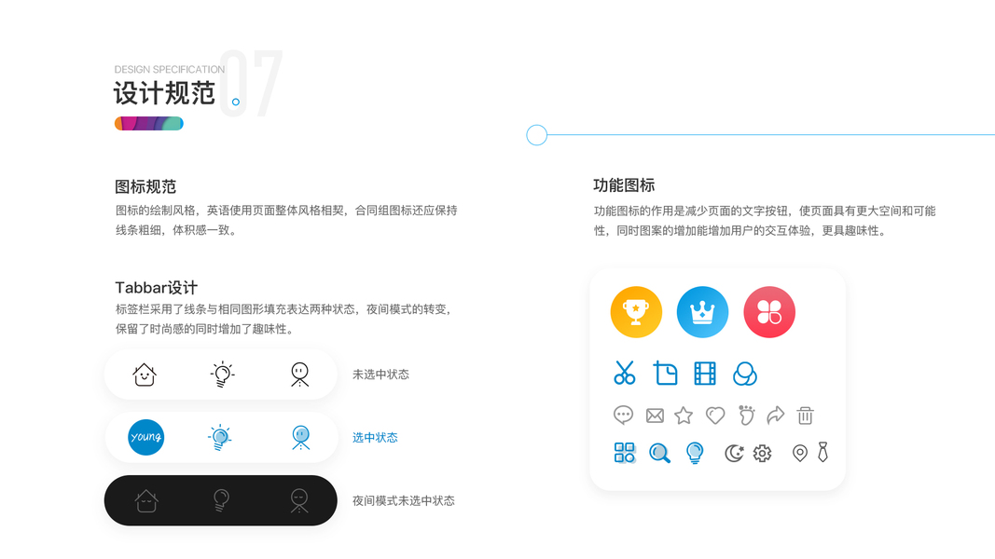995x559 pixels.
Task: Select the blue young home tab
Action: point(146,437)
